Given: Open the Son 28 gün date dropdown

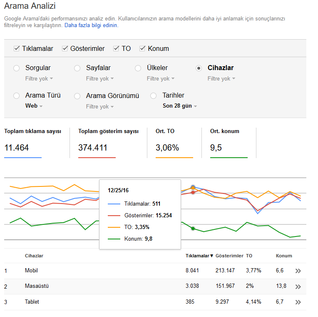Looking at the screenshot, I should (180, 106).
